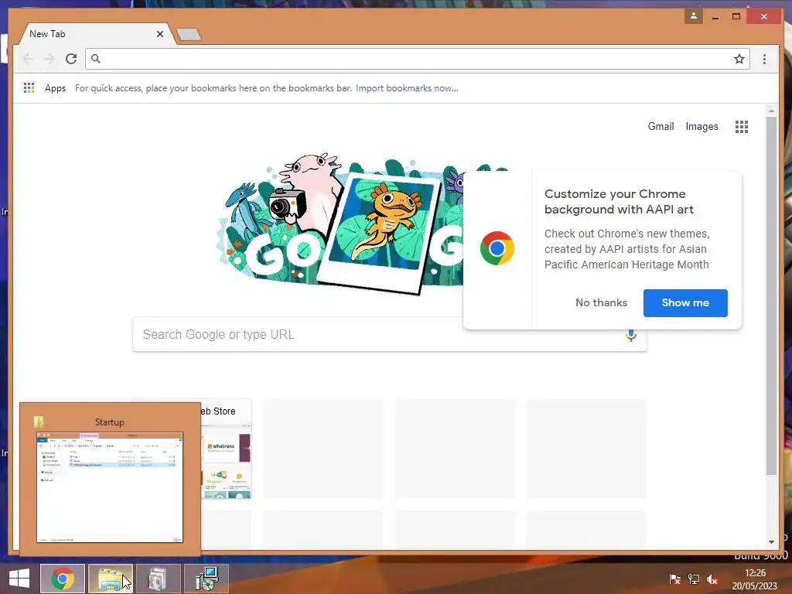This screenshot has height=594, width=792.
Task: Click the Search Google or type URL box
Action: 390,334
